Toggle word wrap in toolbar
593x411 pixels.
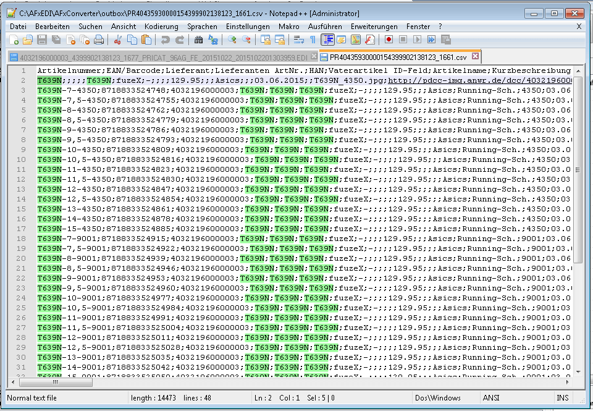tap(299, 40)
